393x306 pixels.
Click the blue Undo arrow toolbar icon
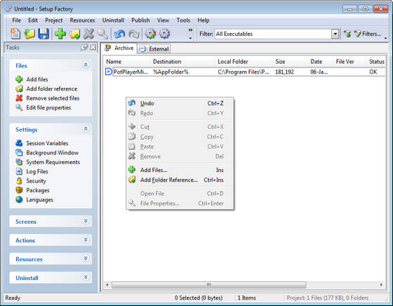point(119,34)
